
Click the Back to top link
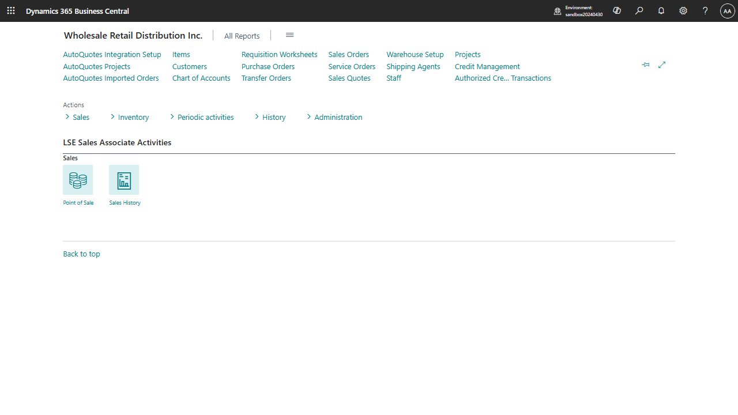(x=81, y=254)
